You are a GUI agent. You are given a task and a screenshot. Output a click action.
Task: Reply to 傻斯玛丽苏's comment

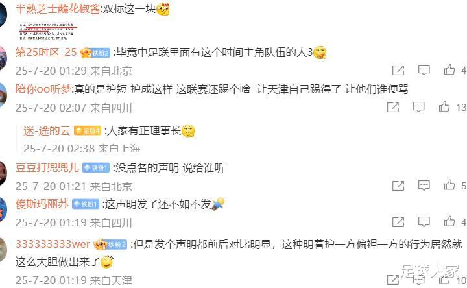[424, 222]
